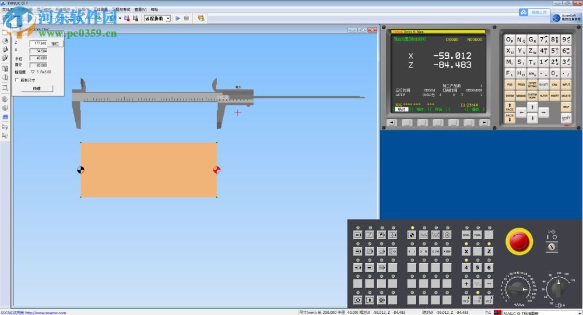Viewport: 583px width, 315px height.
Task: Click the CAN key
Action: 555,84
